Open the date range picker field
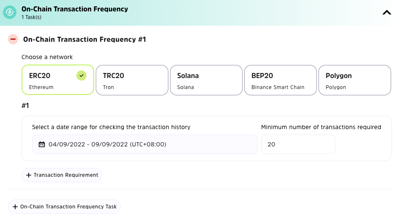Viewport: 397px width, 216px height. (145, 144)
